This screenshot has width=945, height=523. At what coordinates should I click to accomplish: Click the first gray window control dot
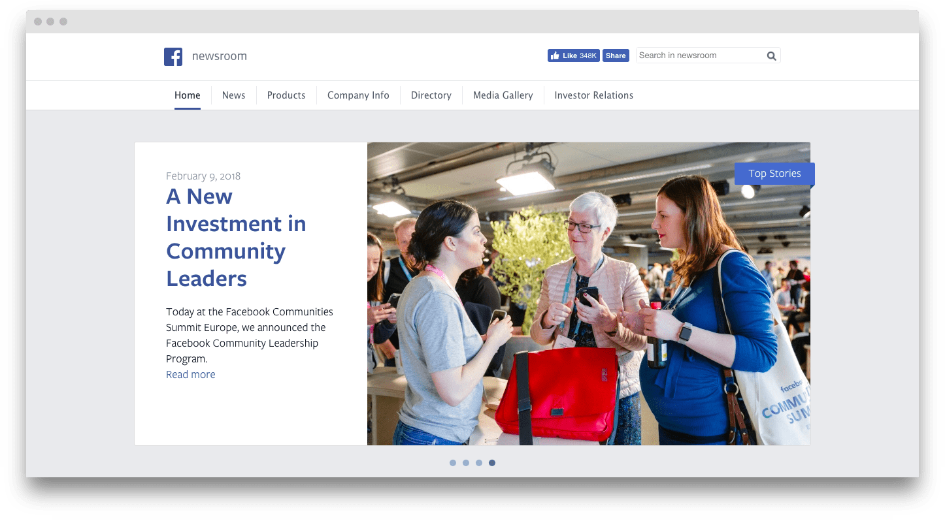[x=38, y=22]
